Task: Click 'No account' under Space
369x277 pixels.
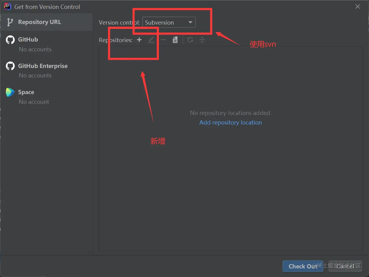Action: (x=34, y=102)
